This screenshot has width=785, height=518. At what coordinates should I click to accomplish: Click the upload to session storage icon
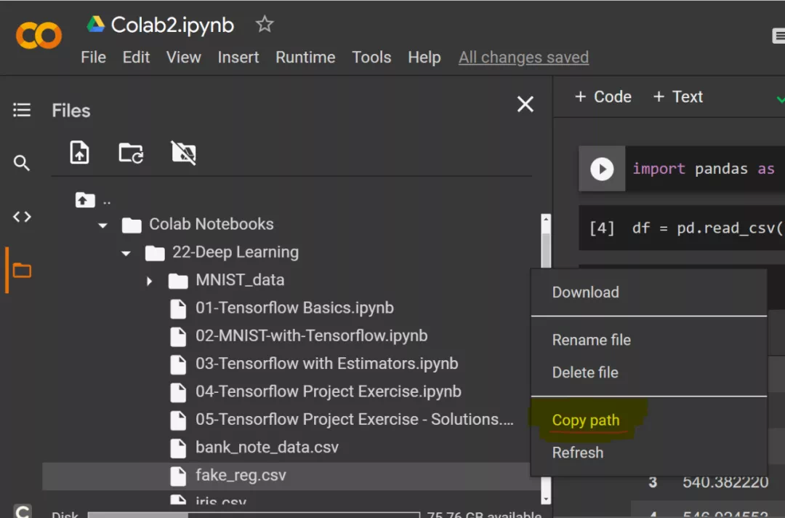tap(79, 153)
